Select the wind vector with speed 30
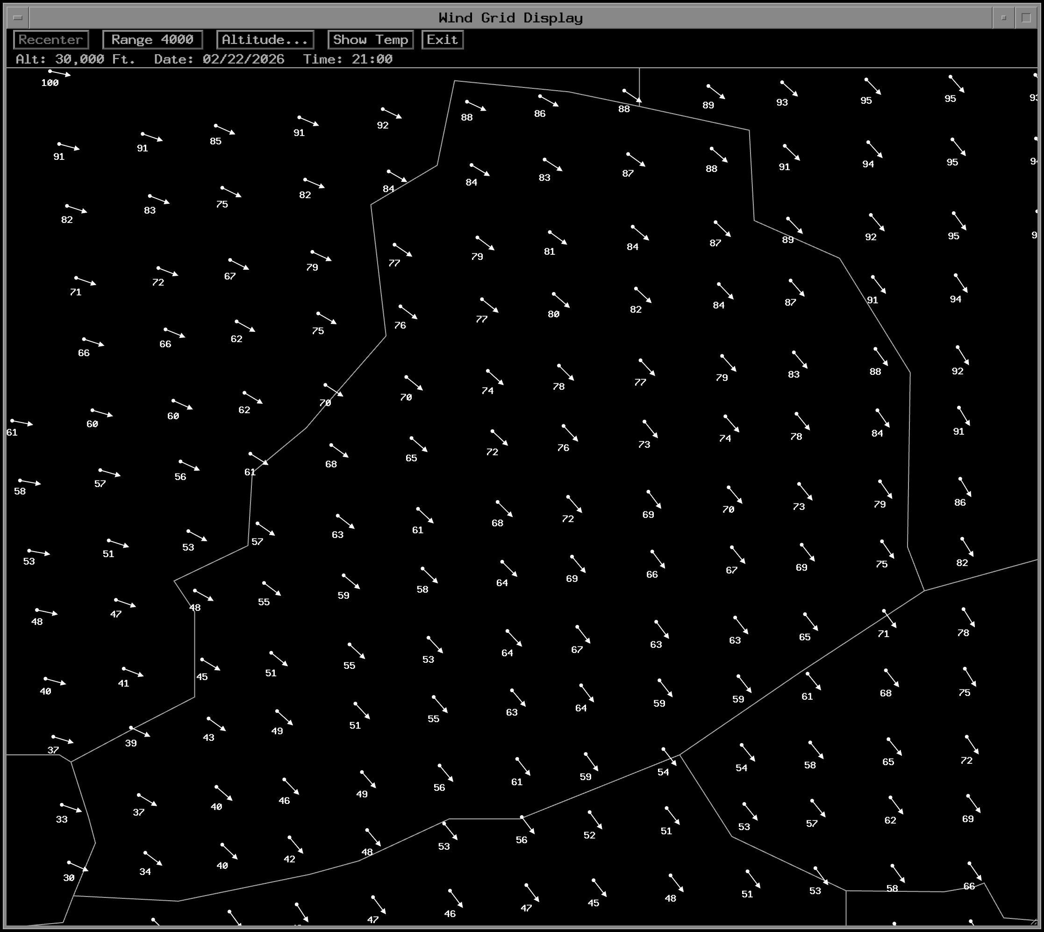 coord(78,866)
